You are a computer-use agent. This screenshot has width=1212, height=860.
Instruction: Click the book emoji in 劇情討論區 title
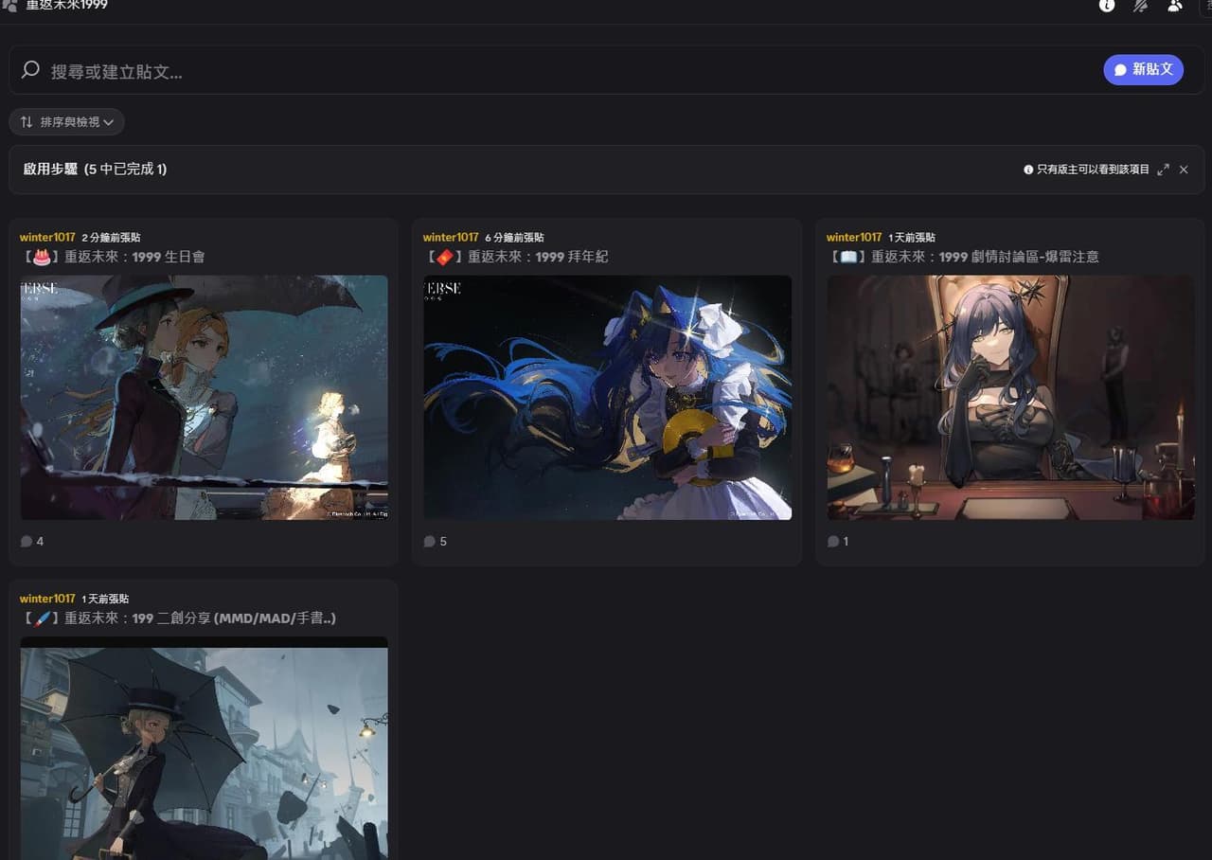coord(847,257)
